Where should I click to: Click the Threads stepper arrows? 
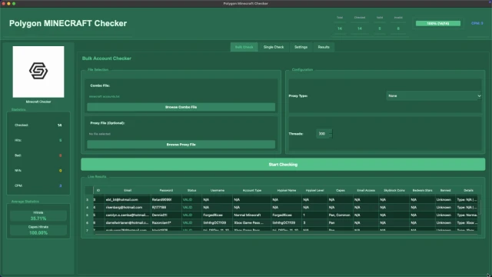(x=331, y=134)
